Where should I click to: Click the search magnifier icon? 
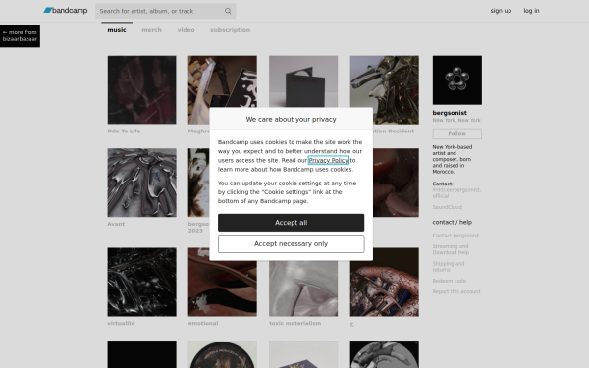coord(228,11)
